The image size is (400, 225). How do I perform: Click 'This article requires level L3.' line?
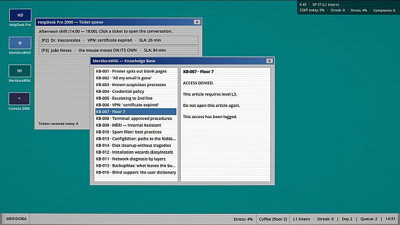(x=210, y=94)
